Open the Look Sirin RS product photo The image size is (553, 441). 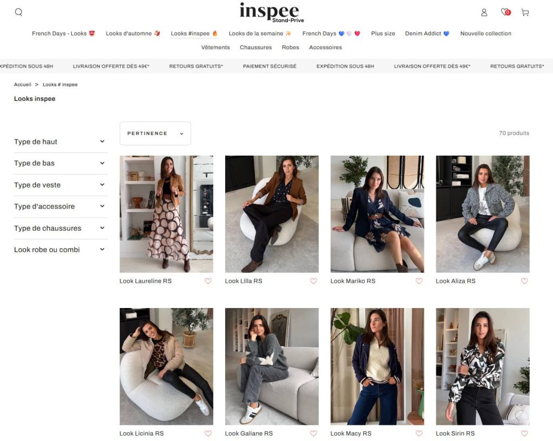point(482,366)
